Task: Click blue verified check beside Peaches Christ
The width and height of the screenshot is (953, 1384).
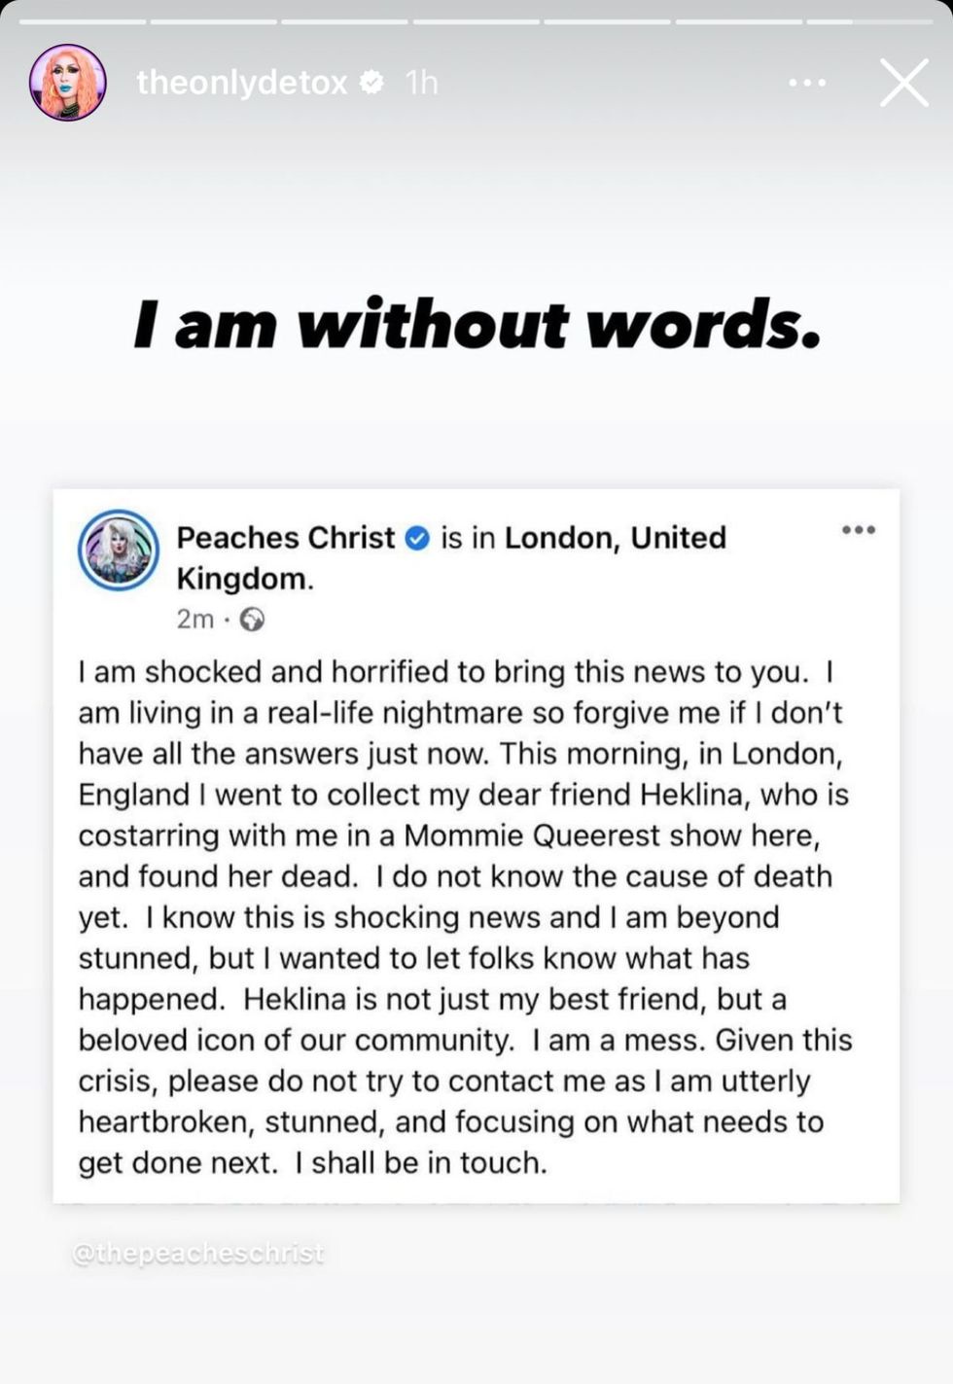Action: 417,538
